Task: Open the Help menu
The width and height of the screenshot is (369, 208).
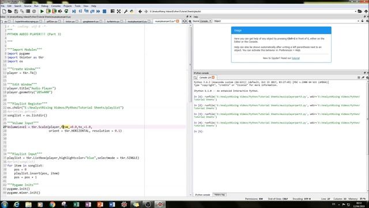Action: [93, 6]
